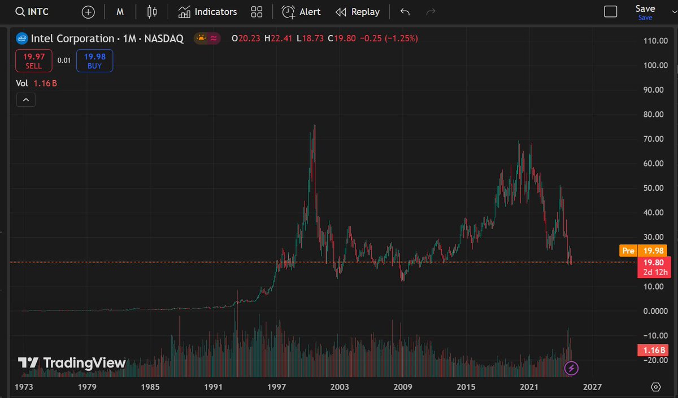The width and height of the screenshot is (678, 398).
Task: Undo the last chart action
Action: pyautogui.click(x=405, y=12)
